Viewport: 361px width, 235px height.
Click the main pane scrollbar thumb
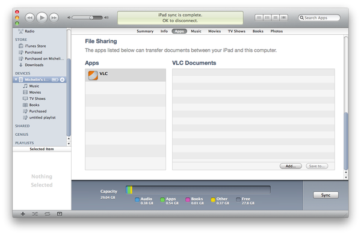346,141
